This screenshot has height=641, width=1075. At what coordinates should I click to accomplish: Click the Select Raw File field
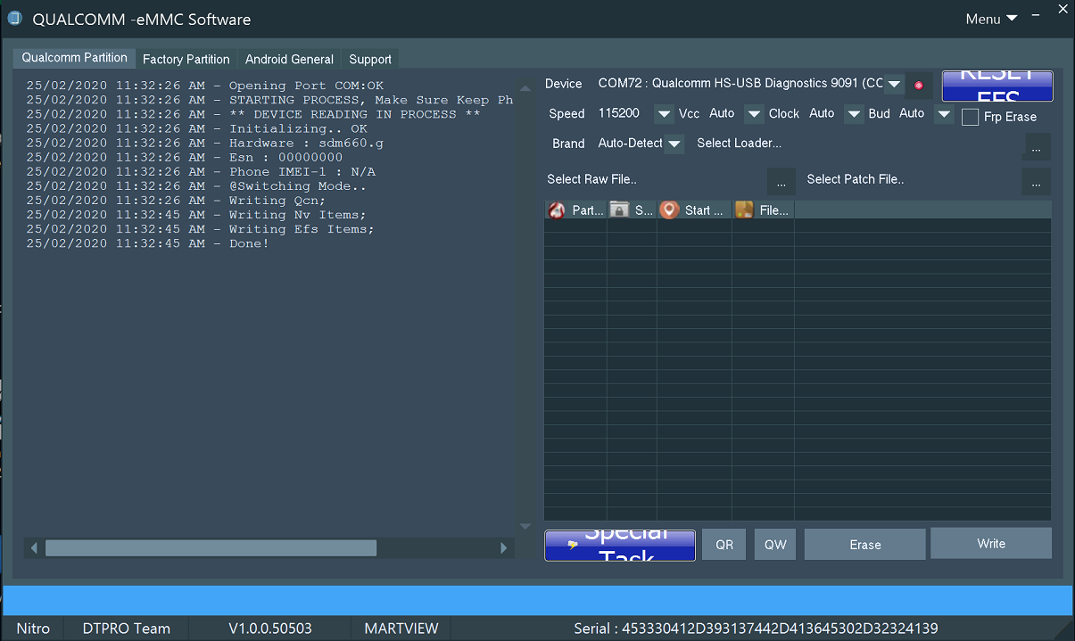click(x=656, y=179)
